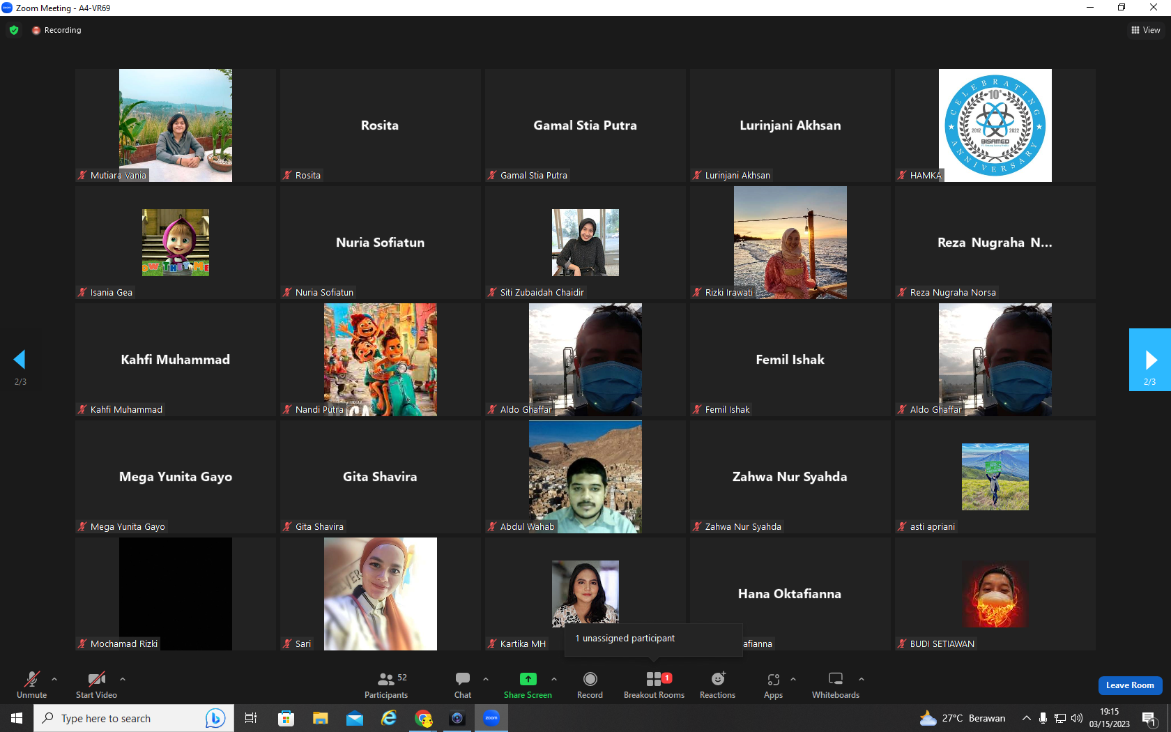This screenshot has width=1171, height=732.
Task: Click the Nuria Sofiatun name tile
Action: 381,243
